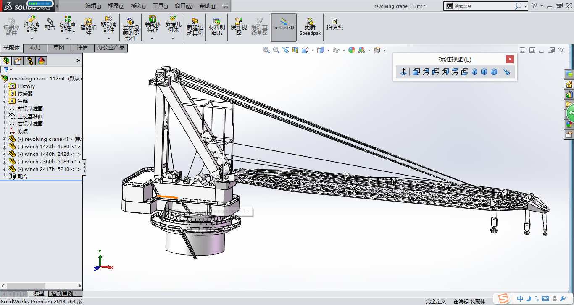This screenshot has width=574, height=305.
Task: Open dropdown arrow under 插入零部件
Action: 32,39
